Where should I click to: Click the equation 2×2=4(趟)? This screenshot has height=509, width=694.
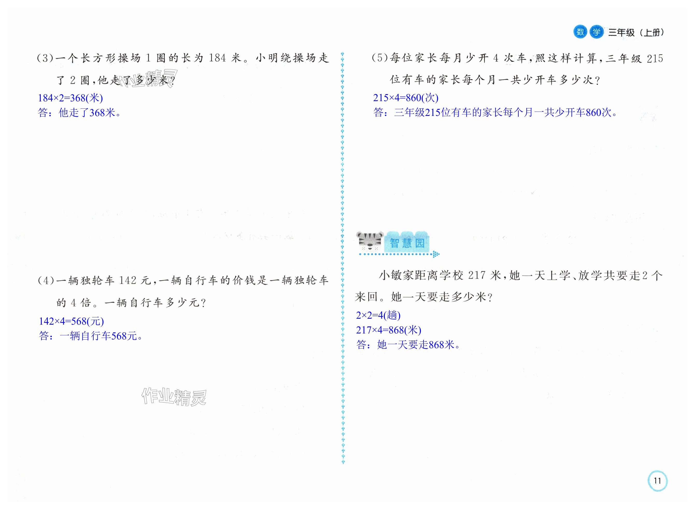click(378, 315)
